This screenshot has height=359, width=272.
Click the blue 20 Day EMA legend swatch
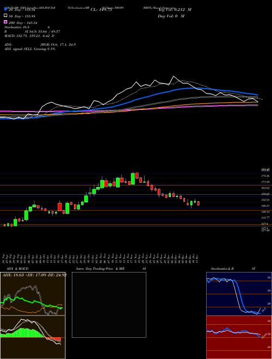point(5,9)
